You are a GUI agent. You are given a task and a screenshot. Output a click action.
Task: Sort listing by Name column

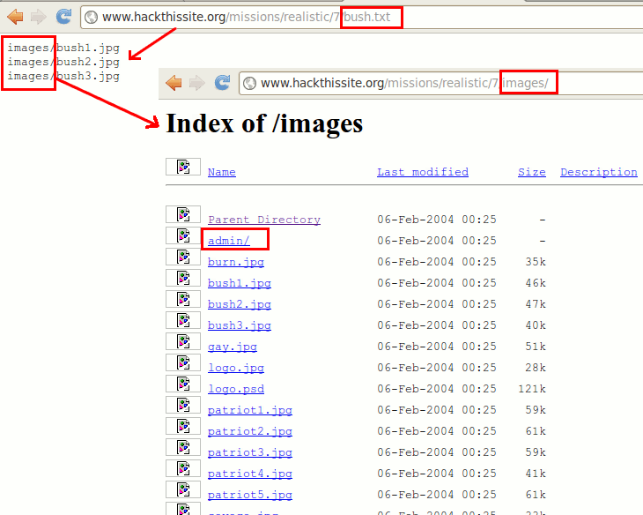[221, 172]
